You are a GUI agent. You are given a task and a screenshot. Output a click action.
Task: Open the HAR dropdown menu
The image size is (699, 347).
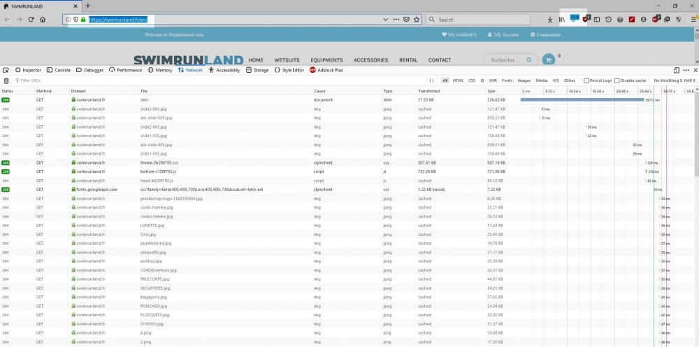click(x=691, y=80)
